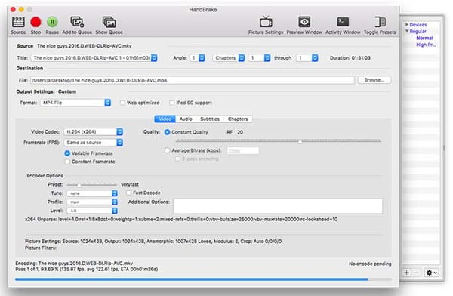Launch the Preview Window eye icon
The width and height of the screenshot is (453, 296).
304,22
